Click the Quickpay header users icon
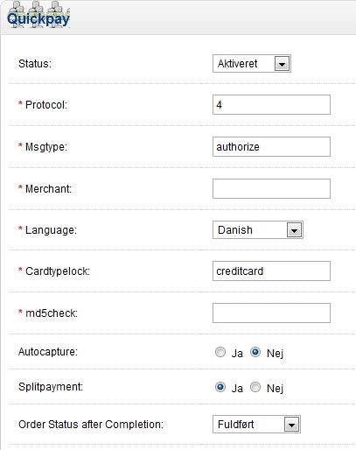Viewport: 356px width, 450px height. [38, 15]
